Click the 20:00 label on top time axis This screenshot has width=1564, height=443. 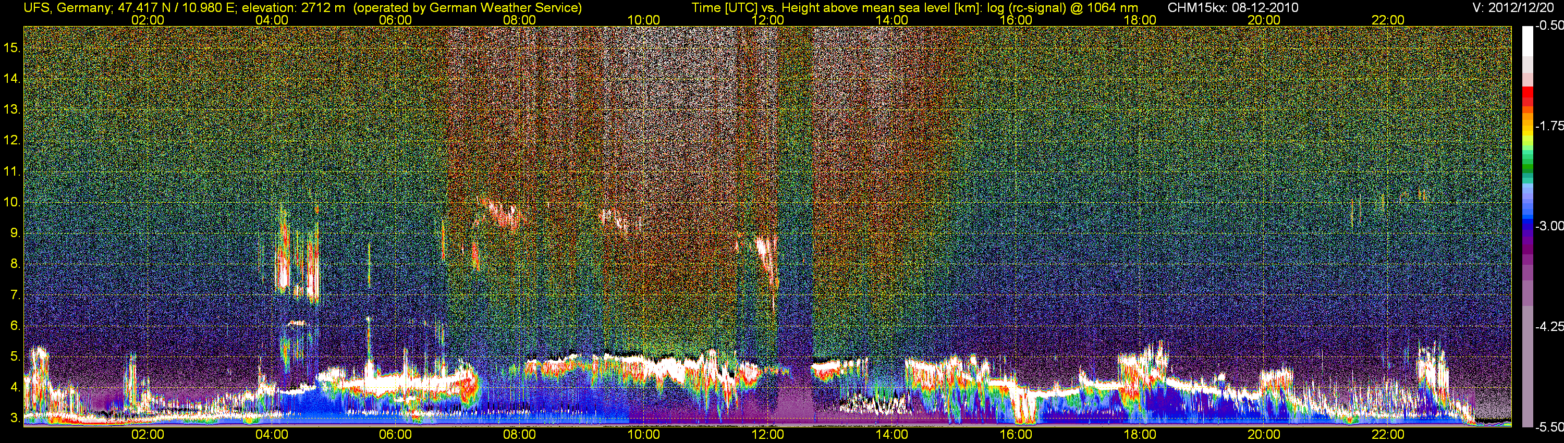pyautogui.click(x=1264, y=20)
